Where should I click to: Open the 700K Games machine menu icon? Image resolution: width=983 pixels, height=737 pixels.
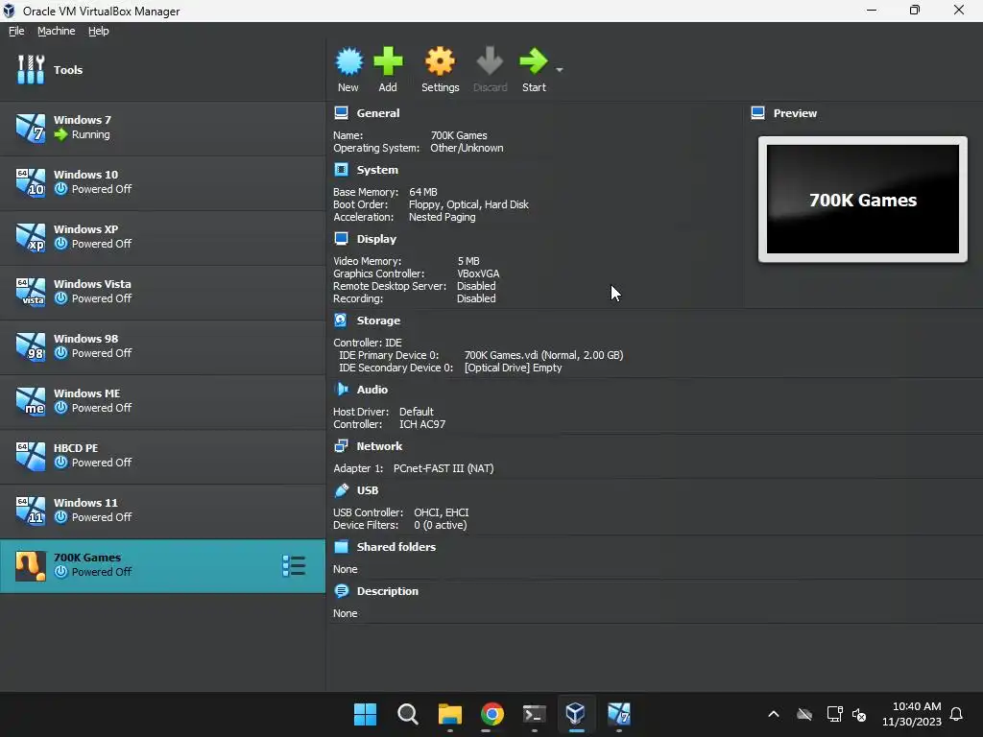pyautogui.click(x=294, y=566)
